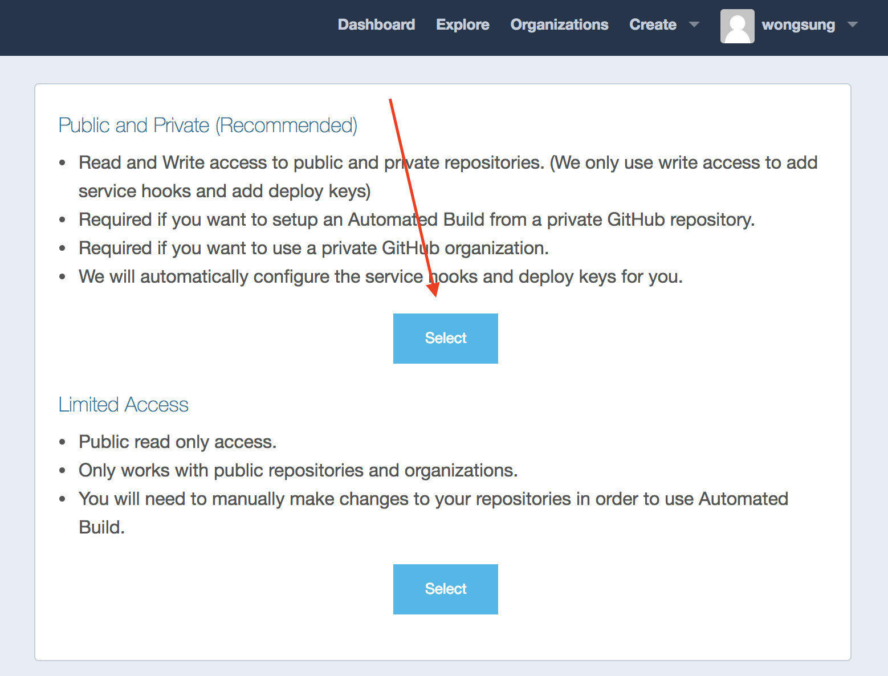
Task: Click the Read and Write access bullet
Action: pyautogui.click(x=448, y=177)
